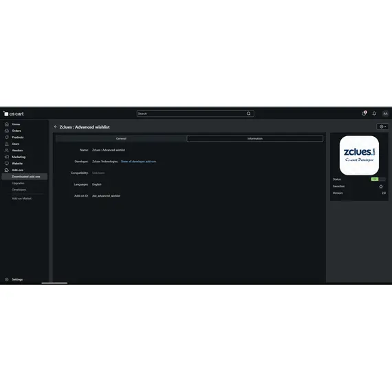Open Upgrades under Add-ons
Image resolution: width=392 pixels, height=392 pixels.
[18, 183]
